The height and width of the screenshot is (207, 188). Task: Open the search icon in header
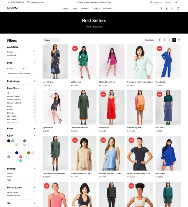coord(161,8)
